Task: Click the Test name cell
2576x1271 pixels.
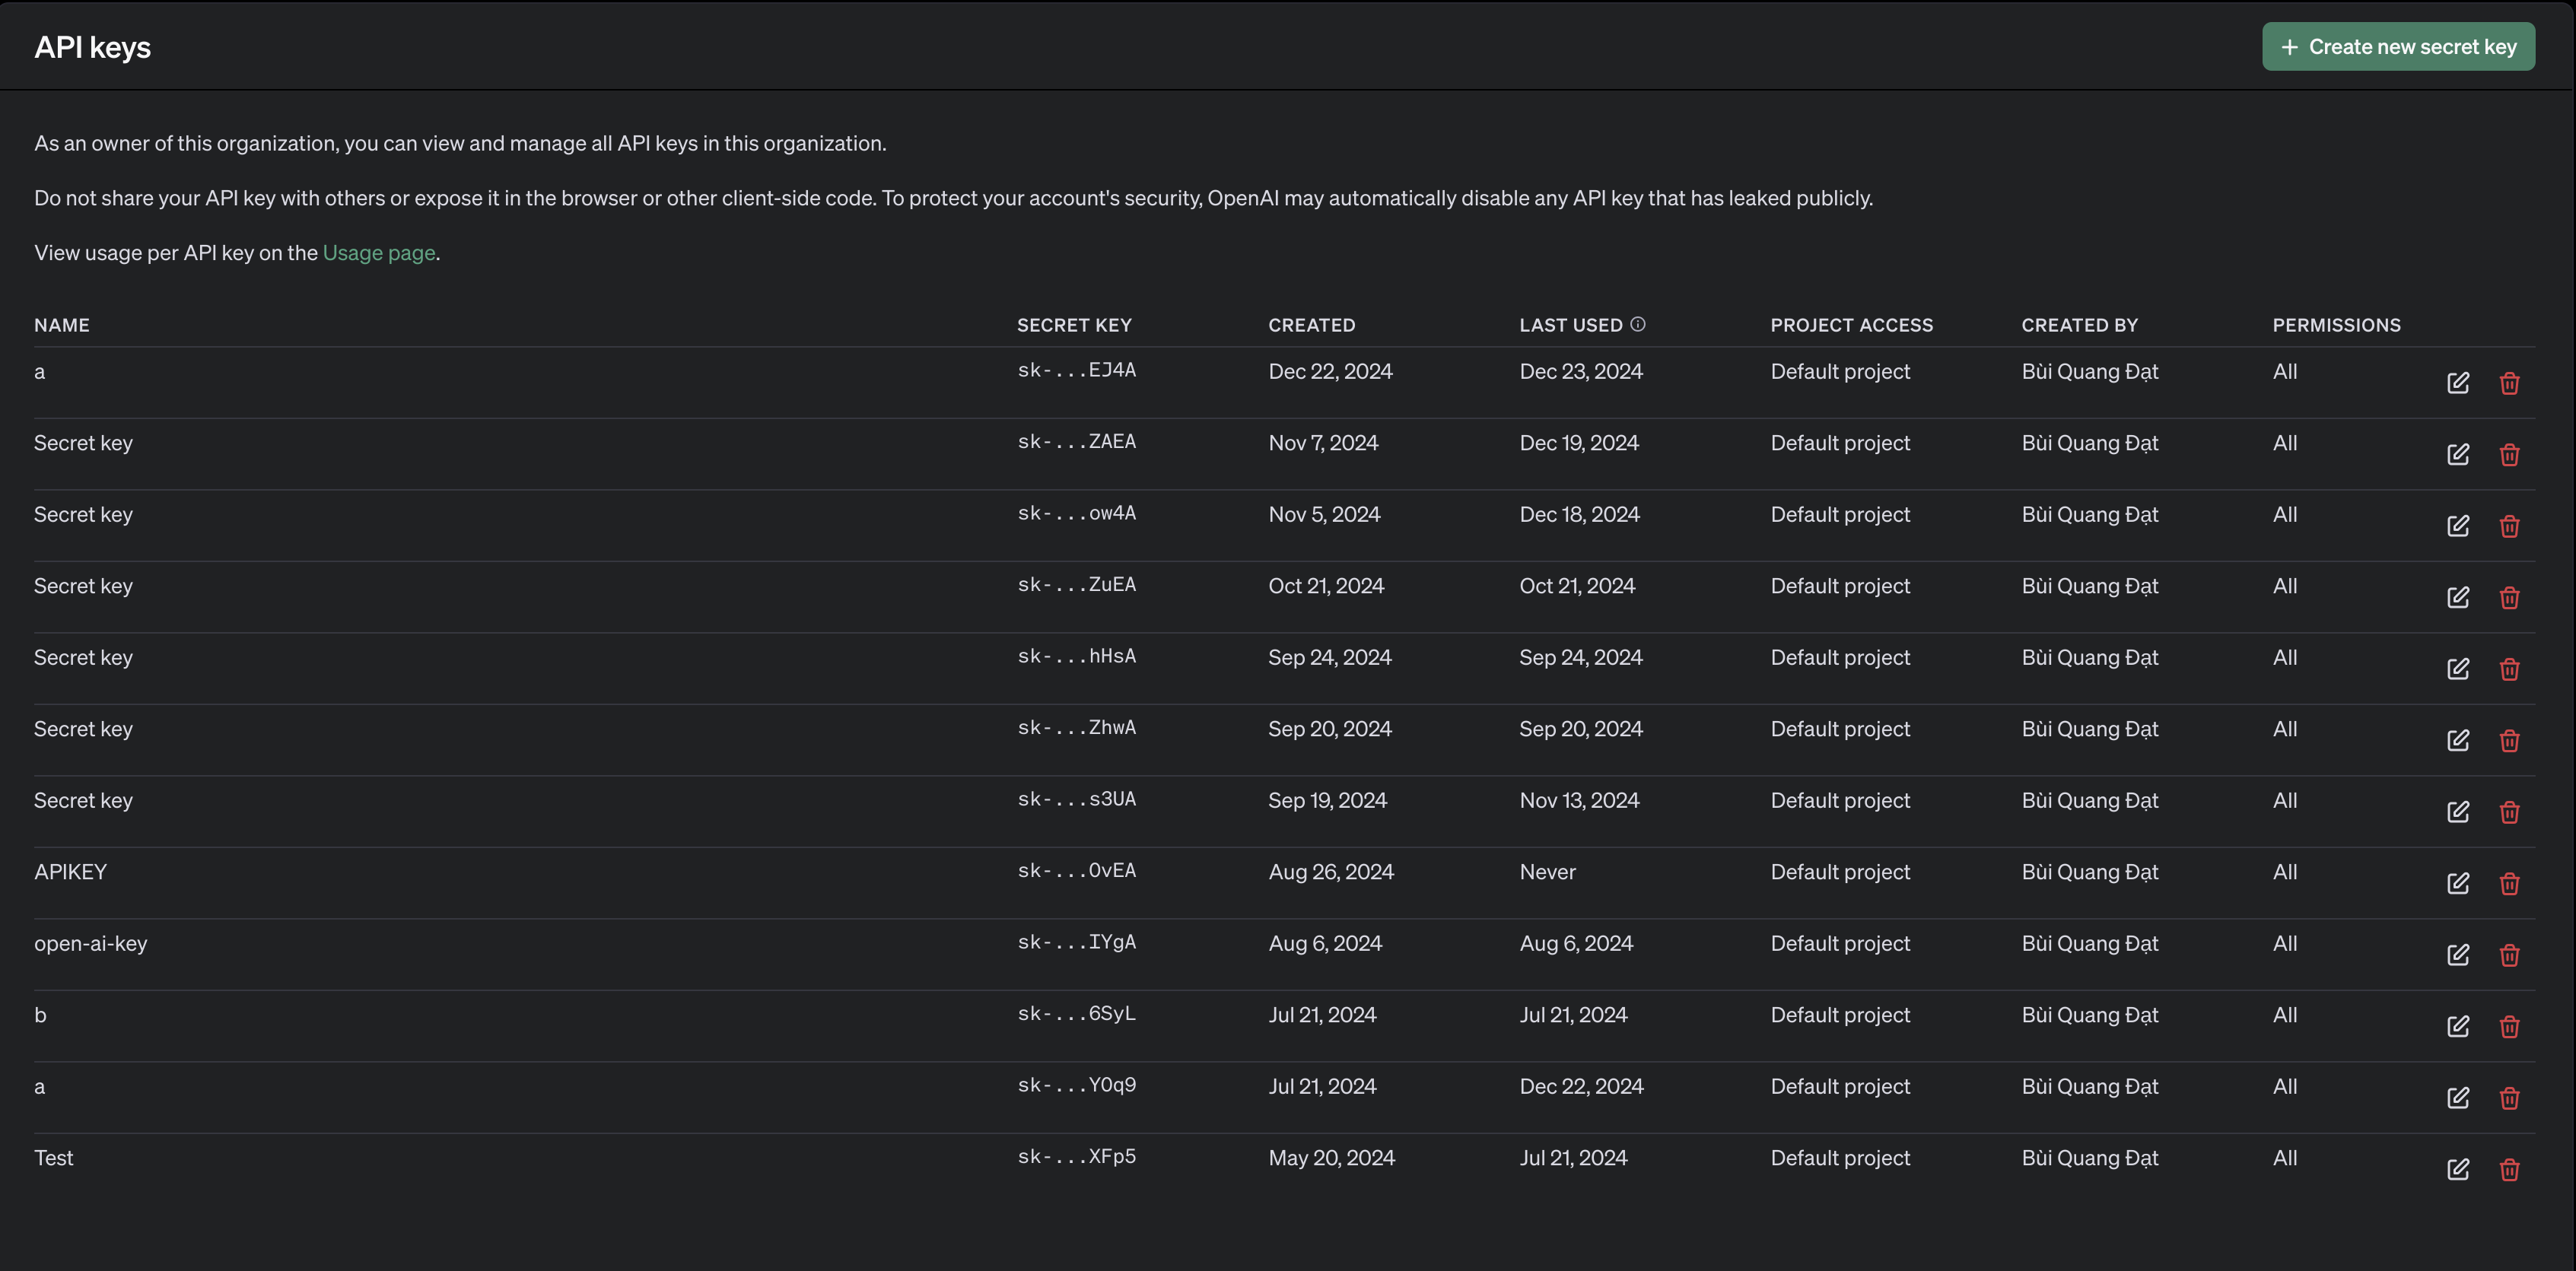Action: click(54, 1158)
